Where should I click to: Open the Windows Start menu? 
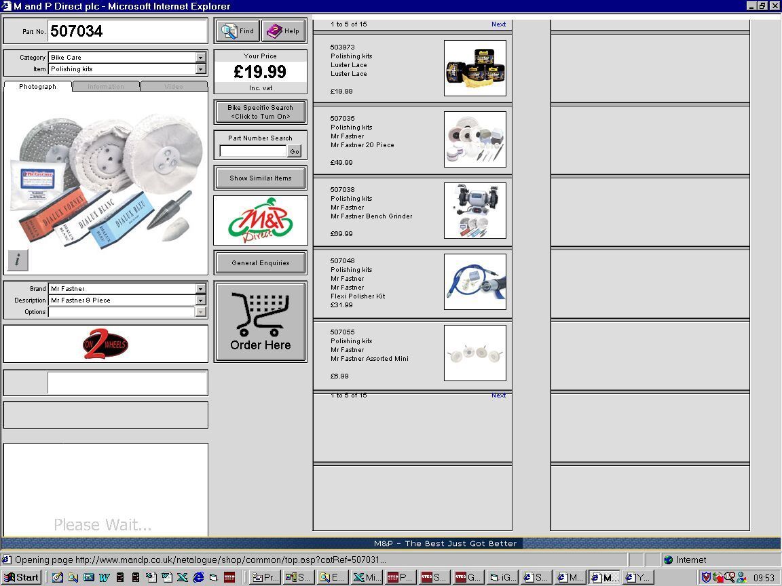click(x=22, y=577)
